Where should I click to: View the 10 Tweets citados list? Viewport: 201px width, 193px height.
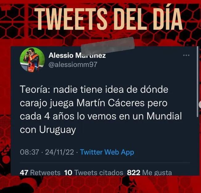coord(94,173)
